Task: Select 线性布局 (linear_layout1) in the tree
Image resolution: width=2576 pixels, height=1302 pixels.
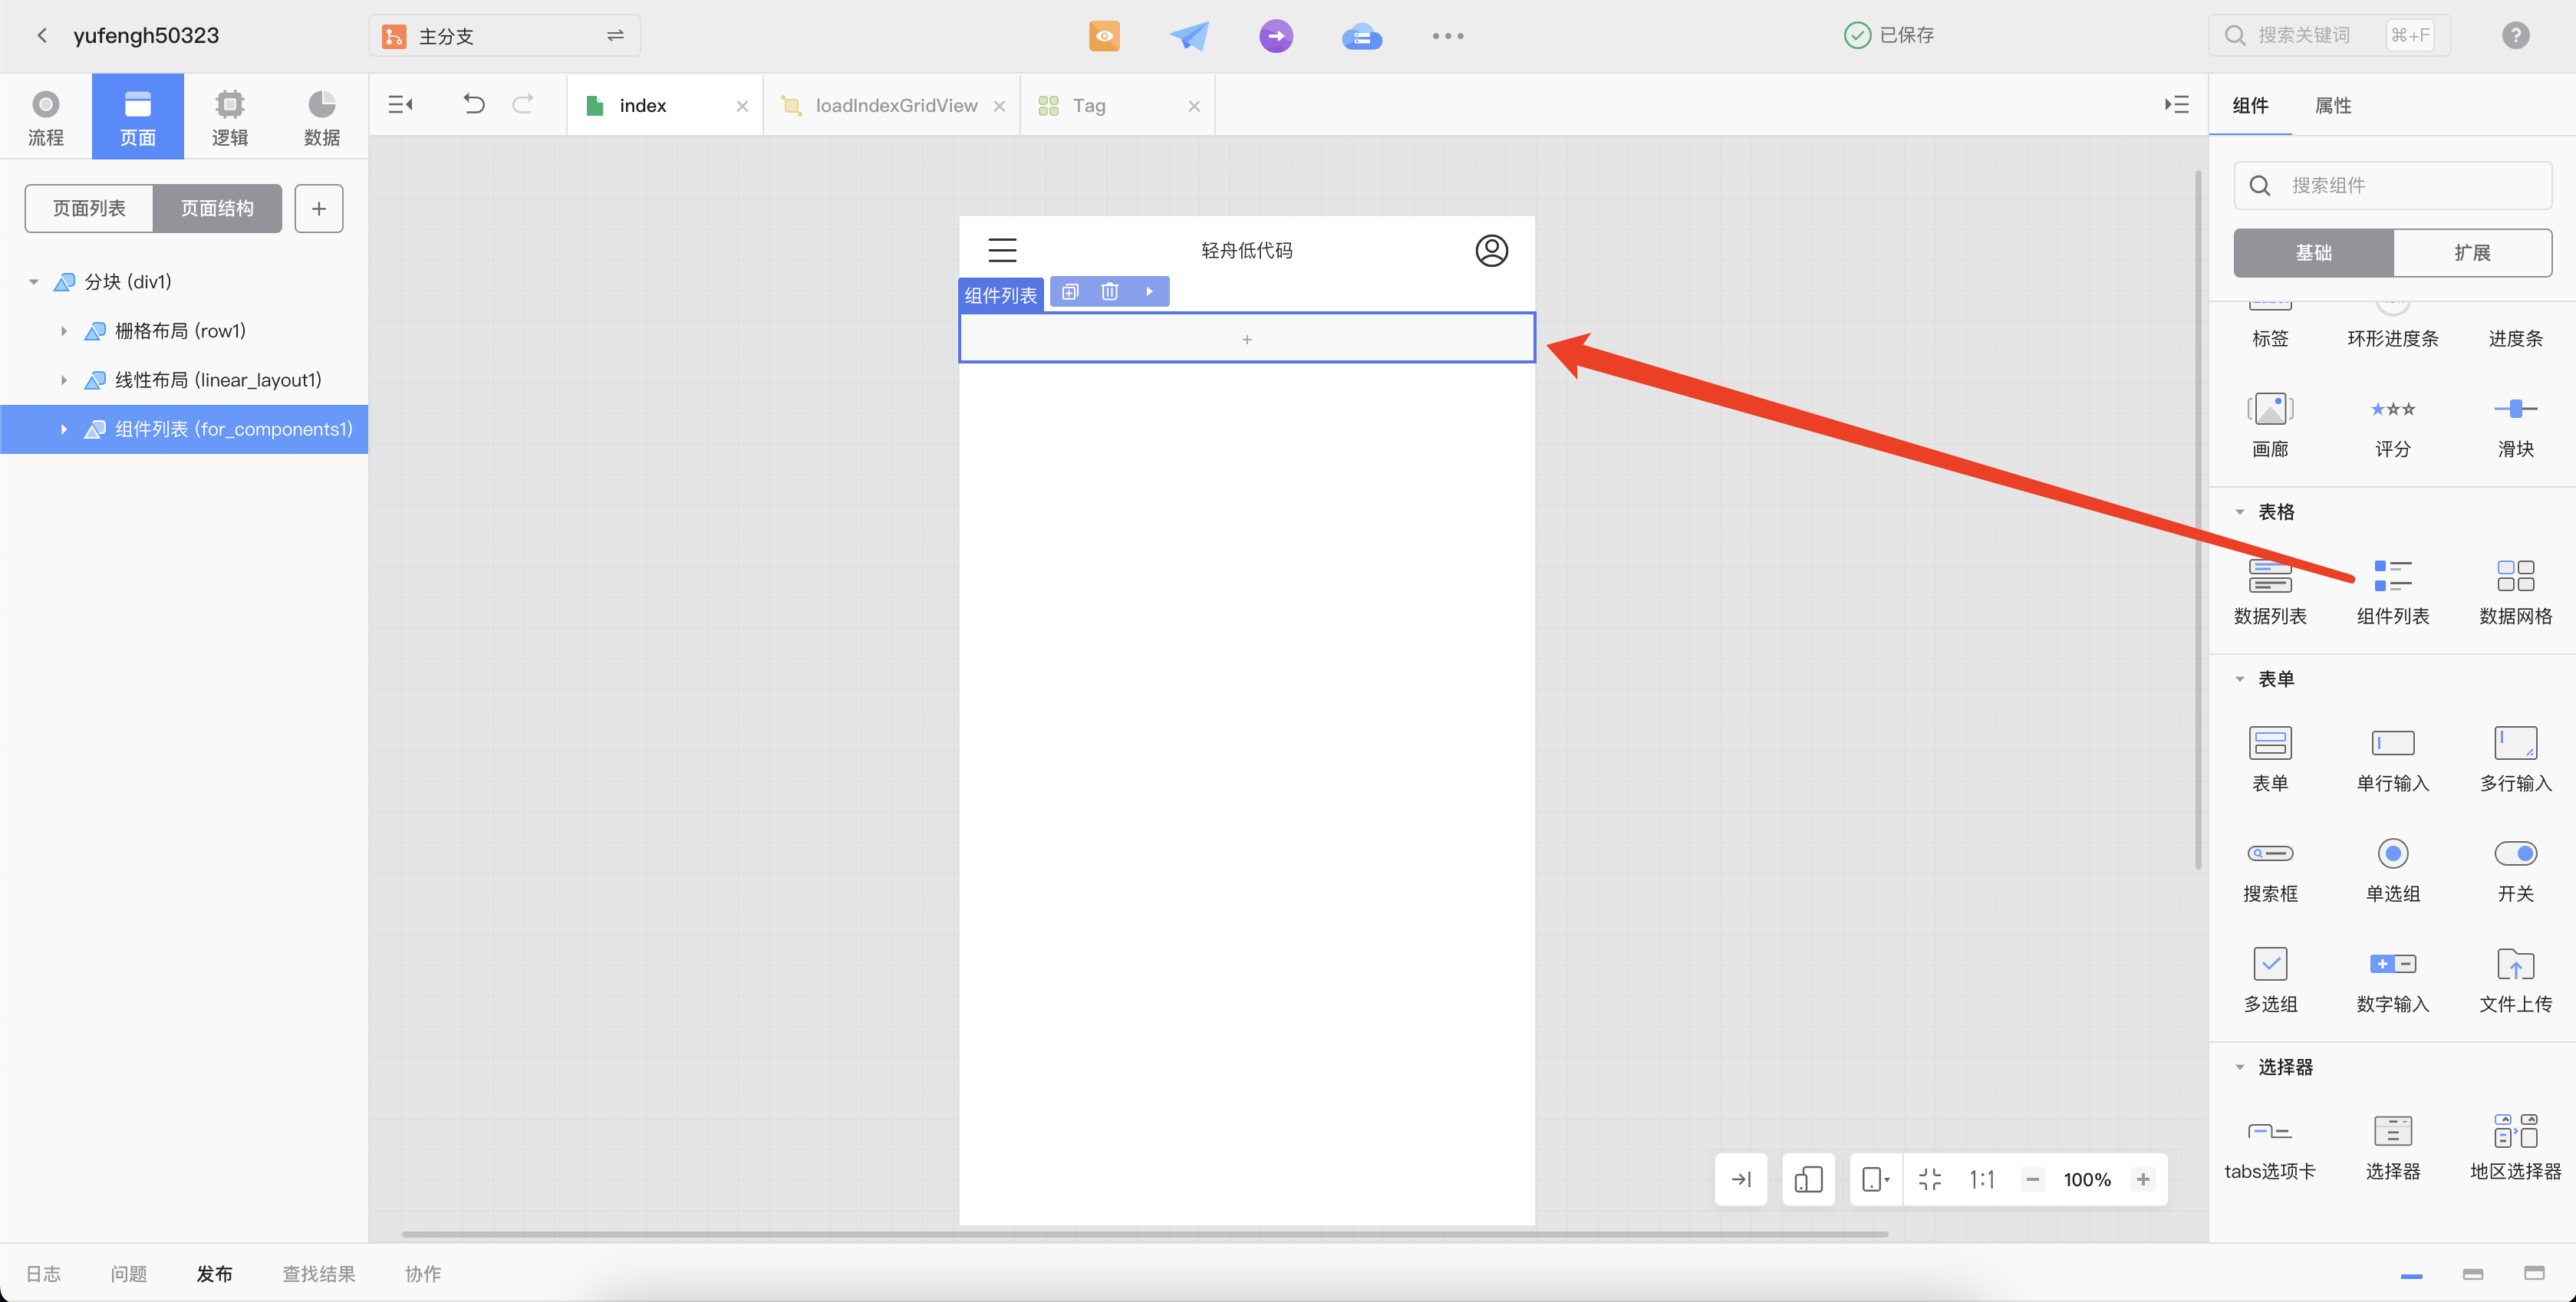Action: (218, 380)
